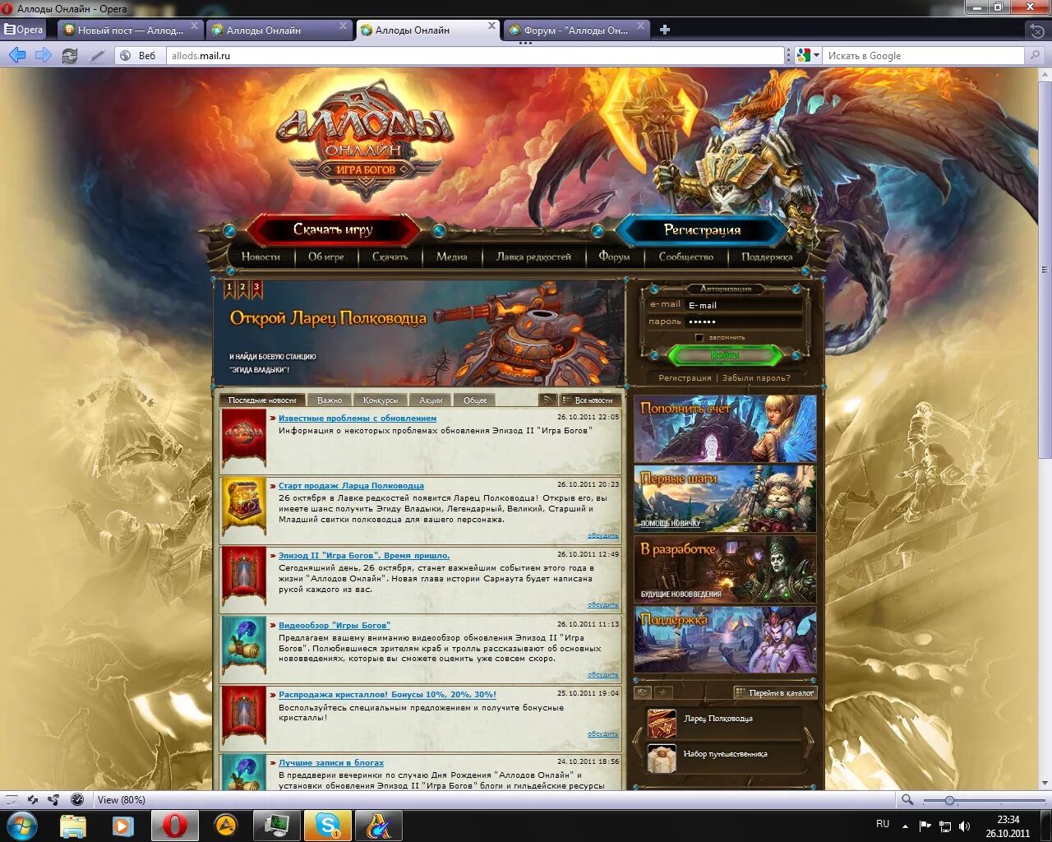Open "Старт продаж Ларца Полководца" news link

coord(351,486)
